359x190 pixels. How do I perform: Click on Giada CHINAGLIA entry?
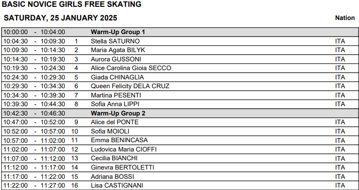(117, 77)
